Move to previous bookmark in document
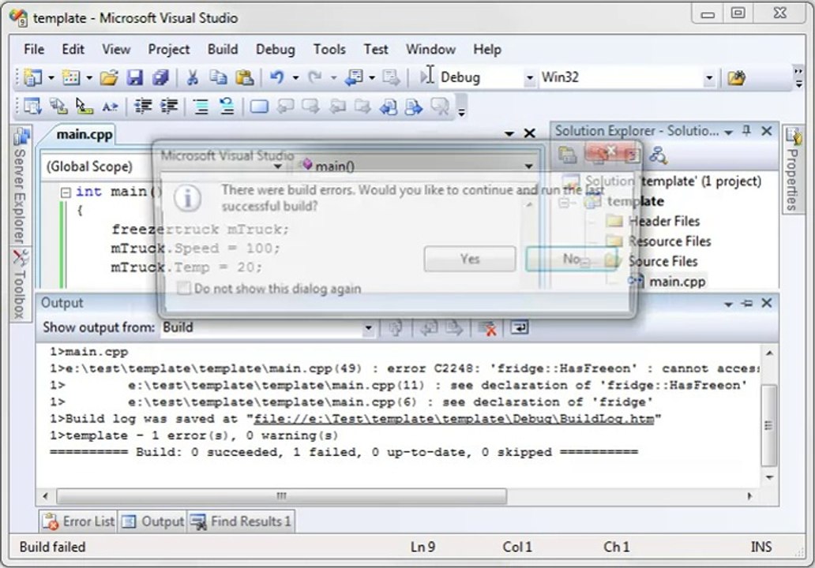This screenshot has height=568, width=815. 389,107
